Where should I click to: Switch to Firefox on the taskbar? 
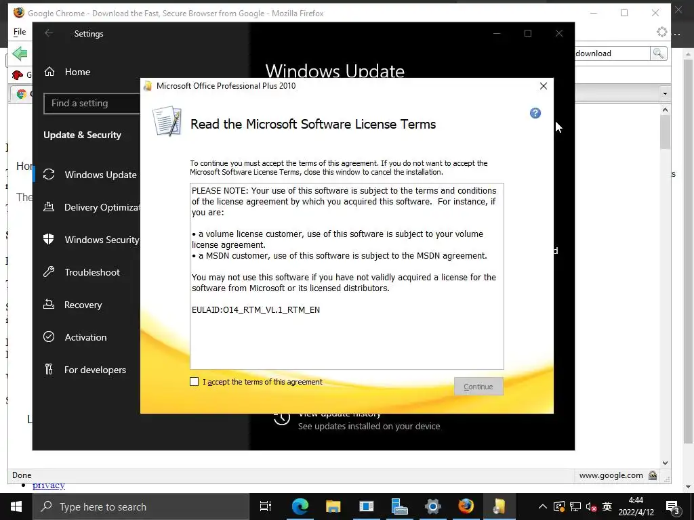tap(466, 506)
